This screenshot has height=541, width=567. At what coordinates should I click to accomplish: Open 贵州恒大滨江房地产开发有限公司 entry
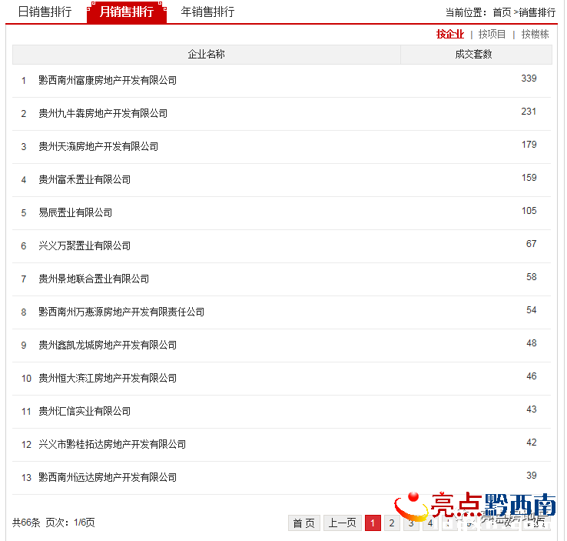[108, 378]
